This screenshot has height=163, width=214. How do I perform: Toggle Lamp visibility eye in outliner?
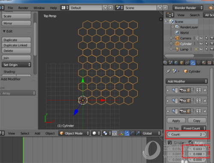[x=201, y=49]
